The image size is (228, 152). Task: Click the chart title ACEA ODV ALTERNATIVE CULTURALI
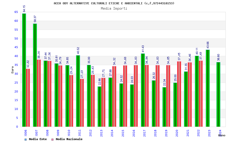coord(114,3)
